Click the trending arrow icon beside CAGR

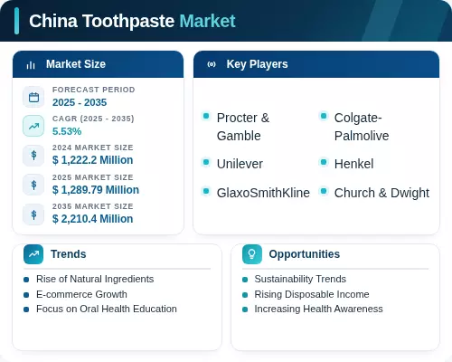tap(33, 126)
